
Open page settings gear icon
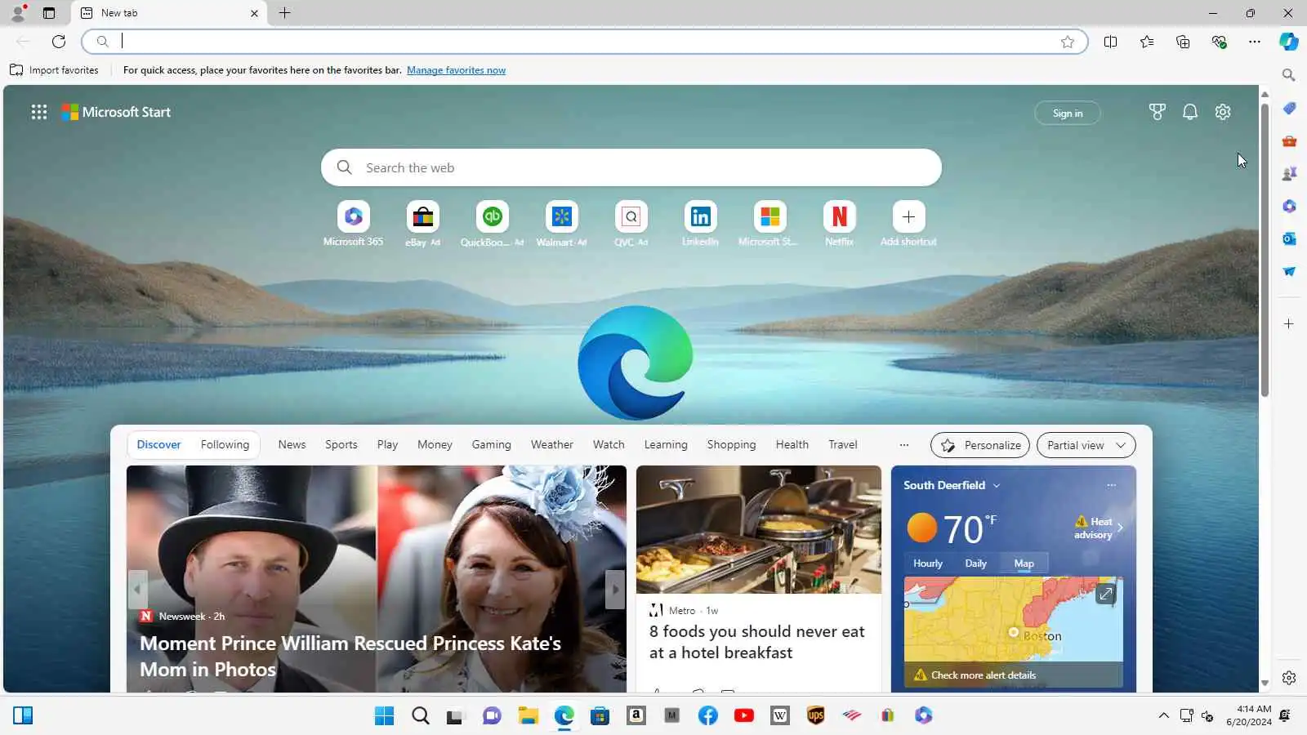pos(1223,112)
